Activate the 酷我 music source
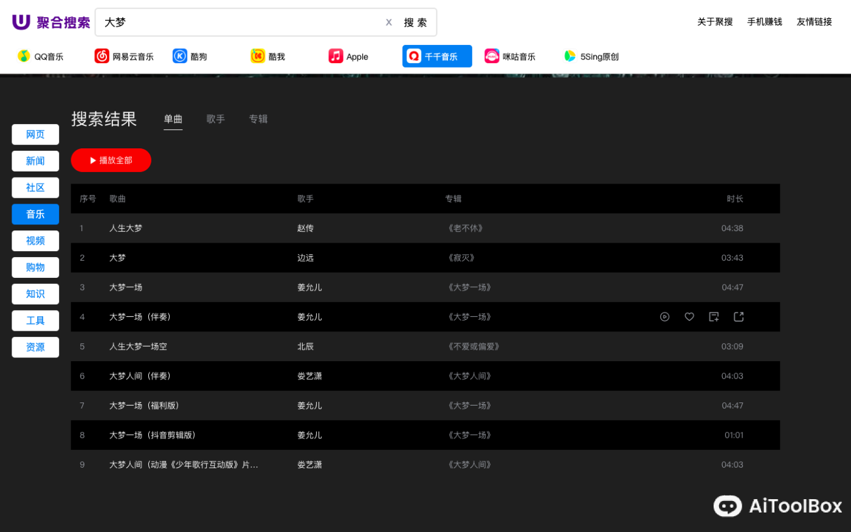The image size is (851, 532). (267, 56)
